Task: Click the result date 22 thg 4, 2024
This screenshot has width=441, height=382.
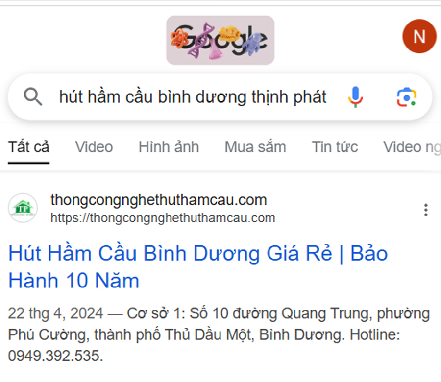Action: click(55, 313)
